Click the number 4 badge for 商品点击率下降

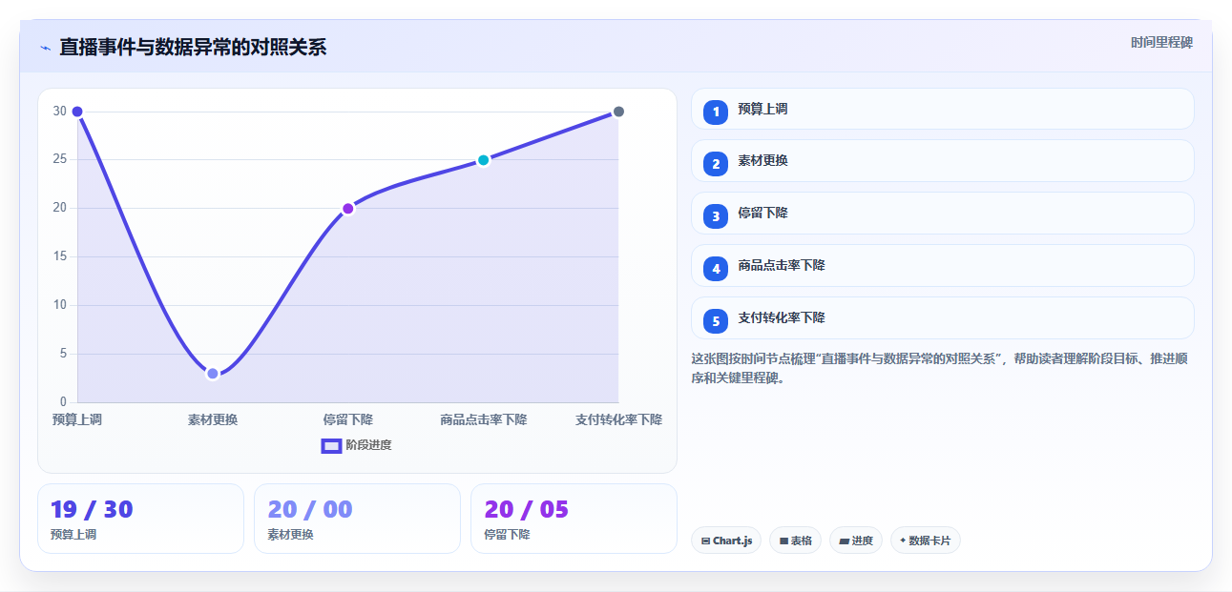click(716, 269)
